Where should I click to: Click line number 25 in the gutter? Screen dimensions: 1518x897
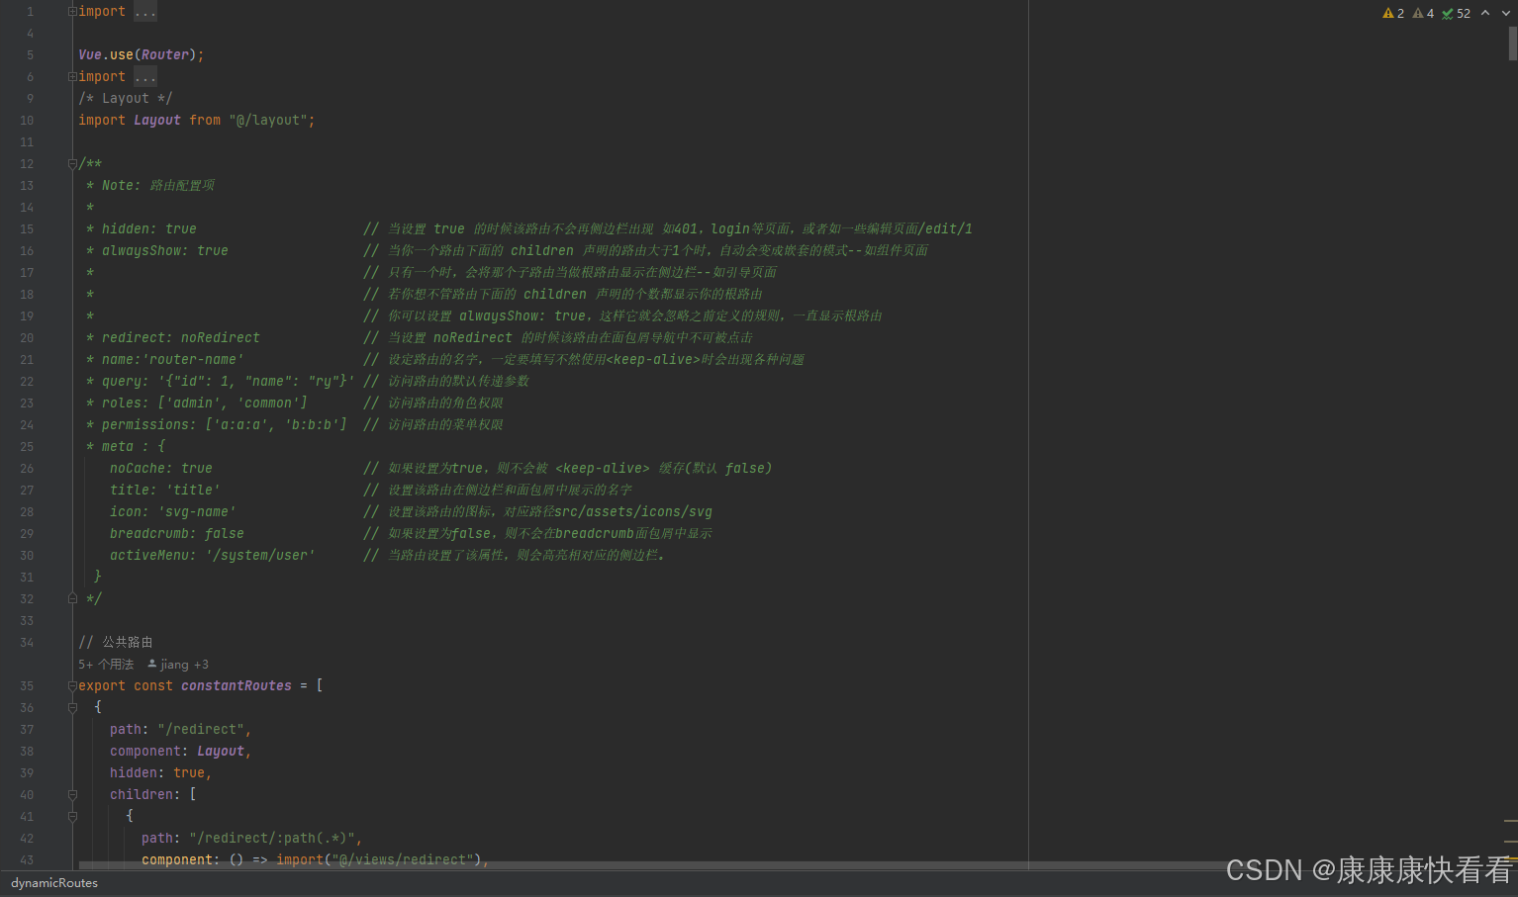[27, 447]
